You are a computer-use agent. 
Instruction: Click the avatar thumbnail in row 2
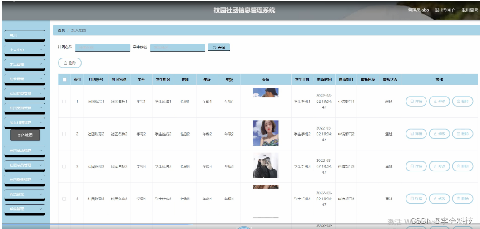[x=266, y=133]
